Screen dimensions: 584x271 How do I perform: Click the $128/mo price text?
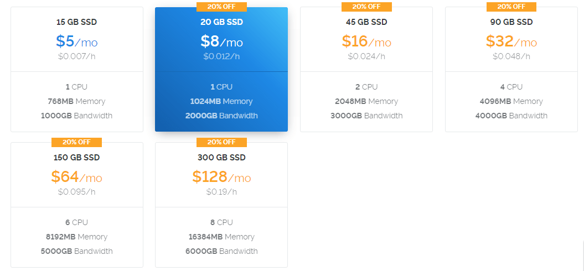(221, 177)
